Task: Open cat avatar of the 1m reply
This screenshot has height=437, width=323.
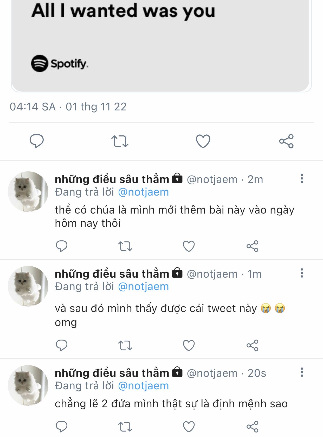Action: point(28,286)
